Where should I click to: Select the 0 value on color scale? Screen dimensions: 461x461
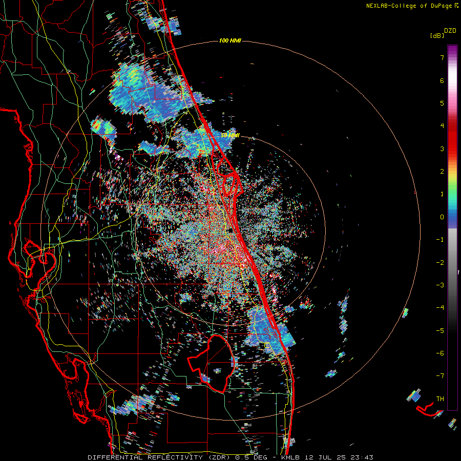tap(442, 217)
